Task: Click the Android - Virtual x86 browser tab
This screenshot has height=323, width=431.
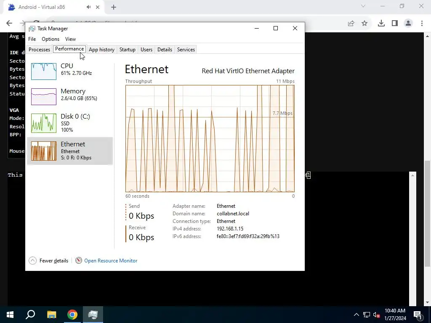Action: coord(53,7)
